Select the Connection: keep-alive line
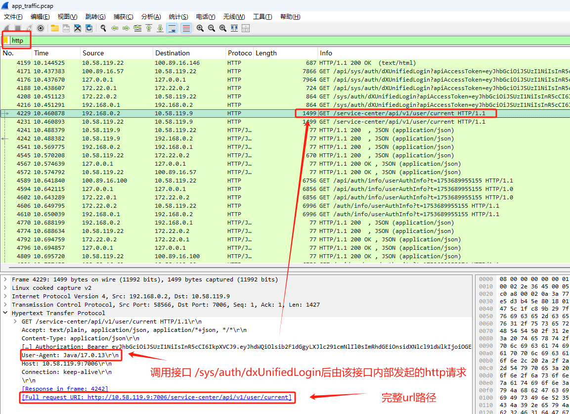 [x=67, y=372]
